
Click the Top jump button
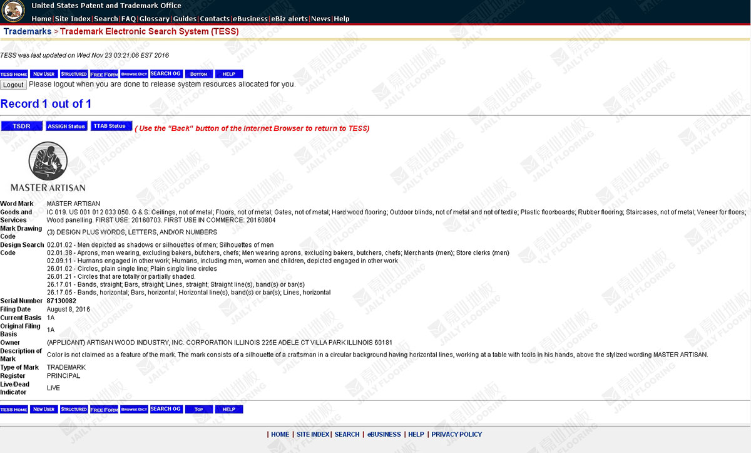198,409
